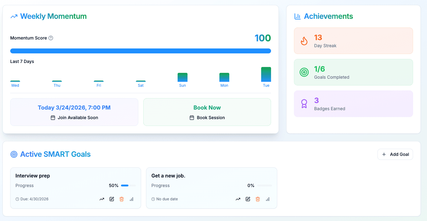Screen dimensions: 427x221
Task: Click the 13 Day Streak value
Action: tap(318, 38)
